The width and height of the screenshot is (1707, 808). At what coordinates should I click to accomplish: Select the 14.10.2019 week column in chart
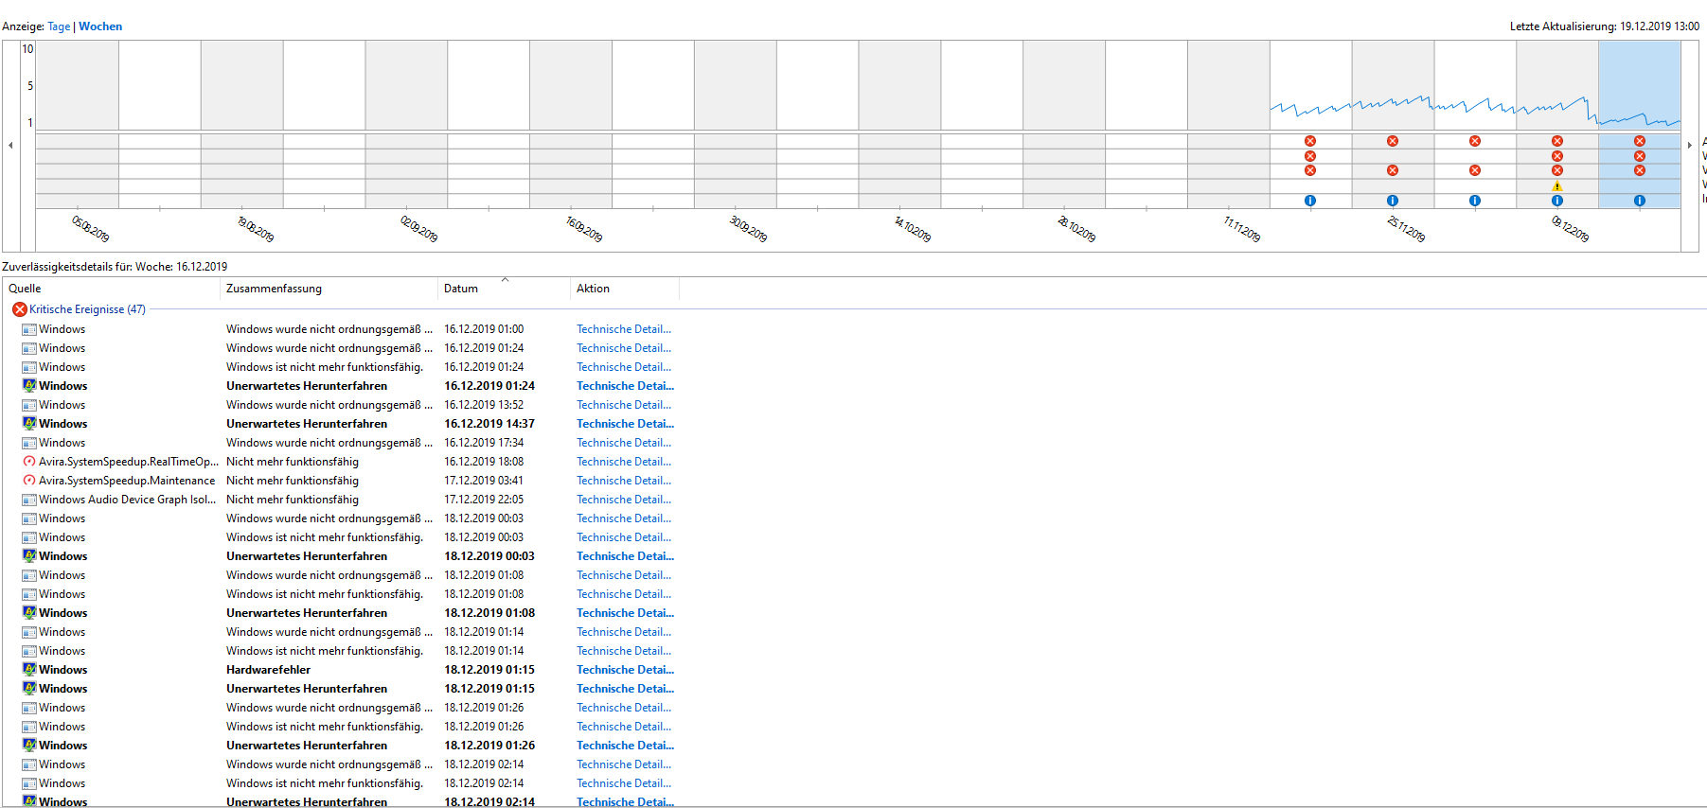pyautogui.click(x=900, y=123)
